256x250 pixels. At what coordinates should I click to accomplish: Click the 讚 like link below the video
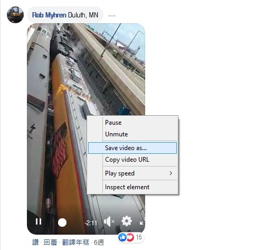(35, 242)
